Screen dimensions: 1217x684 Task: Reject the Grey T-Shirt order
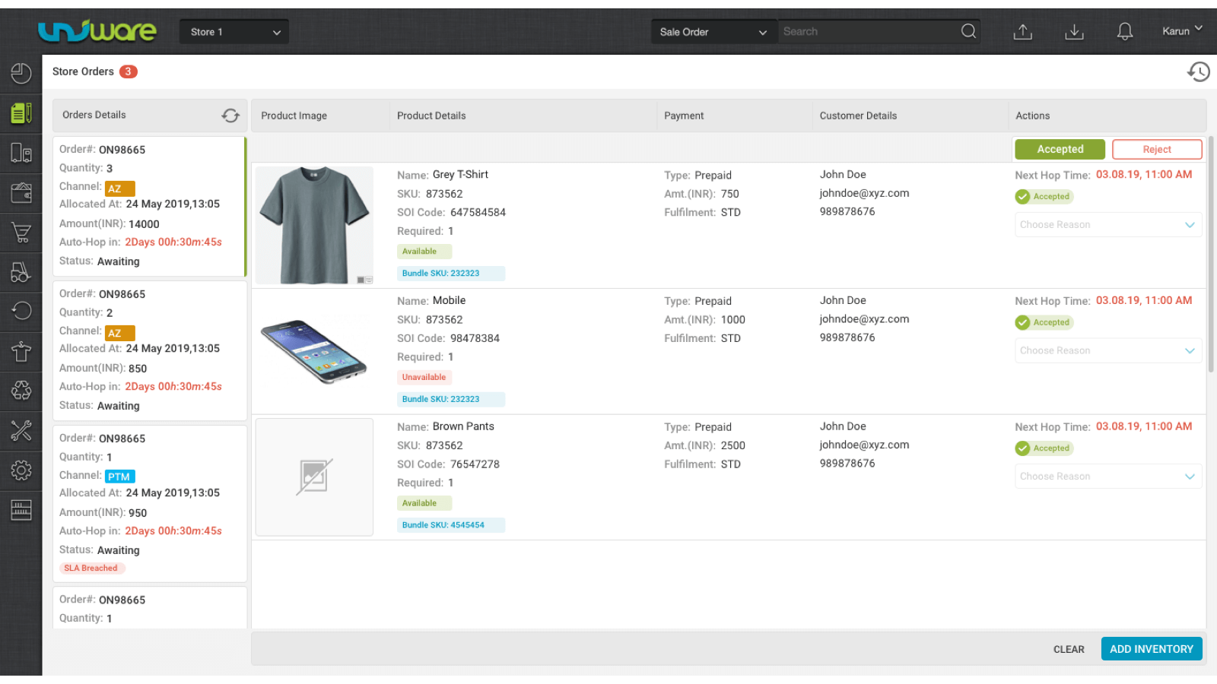1157,149
